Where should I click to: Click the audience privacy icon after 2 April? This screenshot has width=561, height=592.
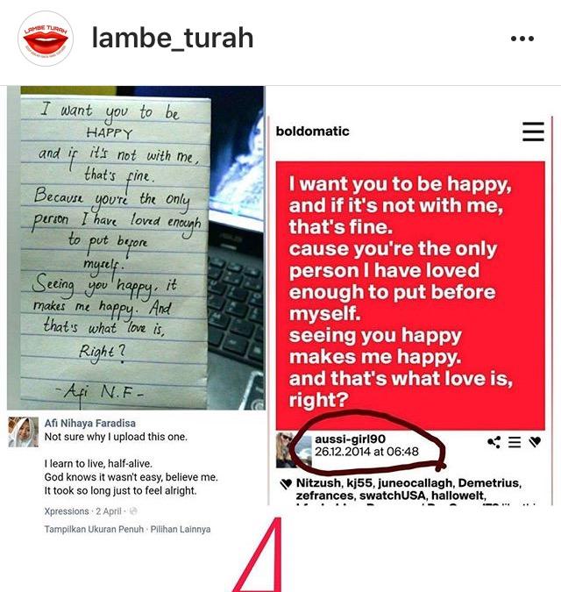[133, 511]
